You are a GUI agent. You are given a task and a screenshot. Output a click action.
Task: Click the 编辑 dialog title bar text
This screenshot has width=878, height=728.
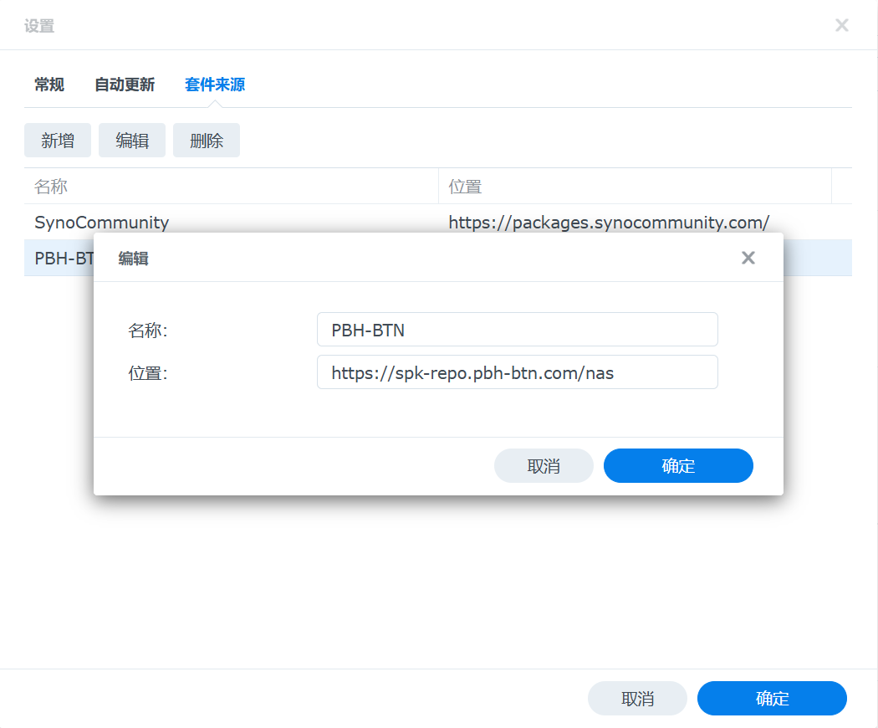click(x=134, y=259)
